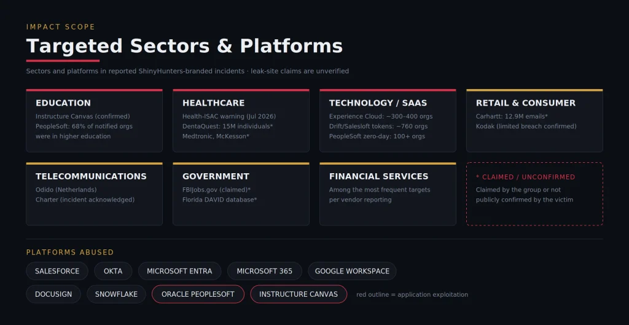The width and height of the screenshot is (629, 325).
Task: Open the Healthcare sector card
Action: point(241,120)
